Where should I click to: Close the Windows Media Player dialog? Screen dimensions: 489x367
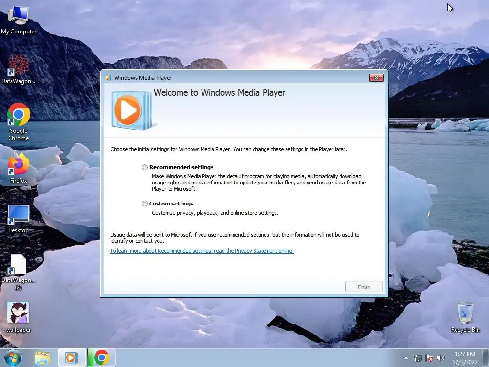[376, 78]
